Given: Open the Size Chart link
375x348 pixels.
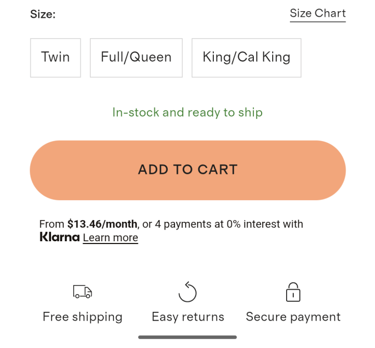Looking at the screenshot, I should click(x=318, y=14).
